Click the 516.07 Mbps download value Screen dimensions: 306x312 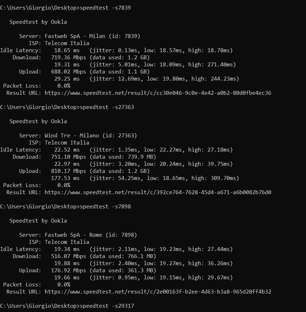pos(68,256)
